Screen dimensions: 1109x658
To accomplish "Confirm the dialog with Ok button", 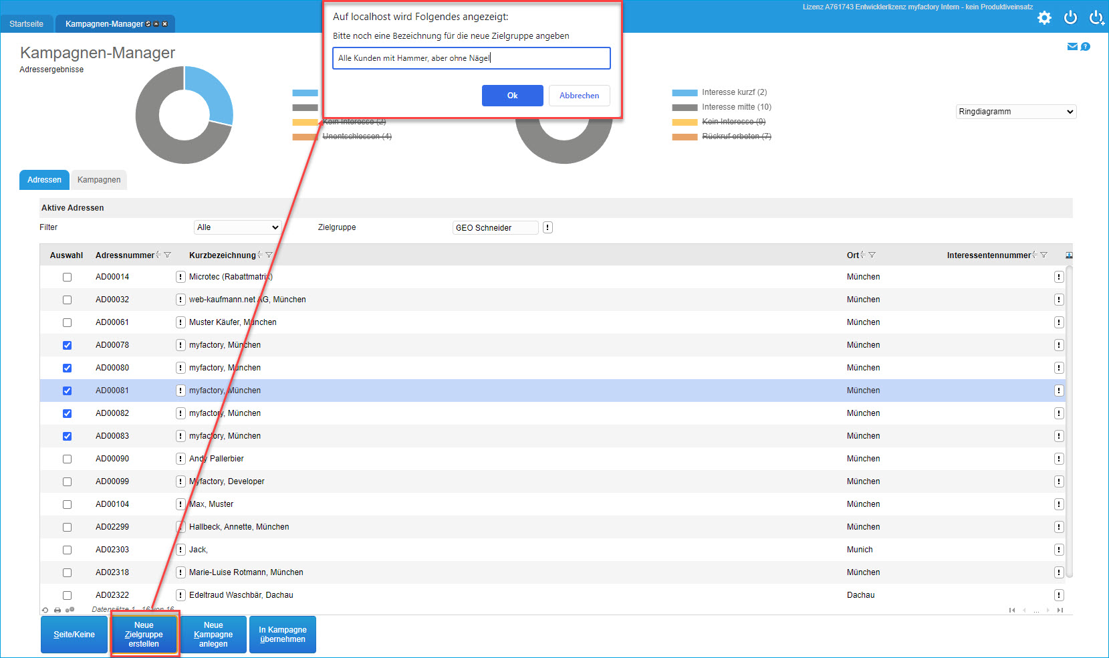I will (x=512, y=96).
